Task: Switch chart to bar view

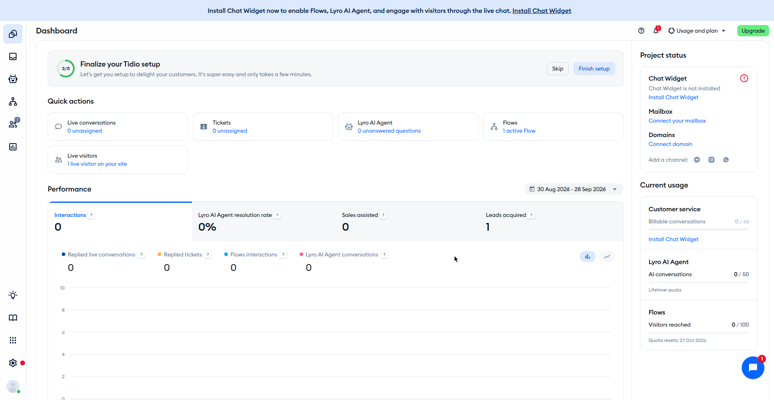Action: [x=588, y=256]
